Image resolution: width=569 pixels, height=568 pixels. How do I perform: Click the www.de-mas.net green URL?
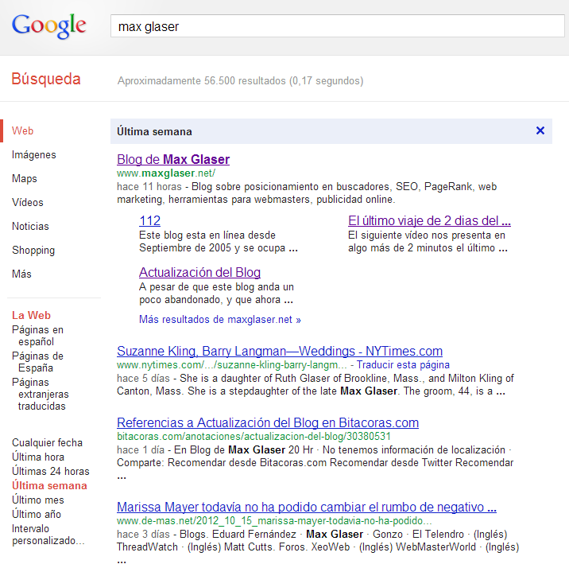click(274, 521)
